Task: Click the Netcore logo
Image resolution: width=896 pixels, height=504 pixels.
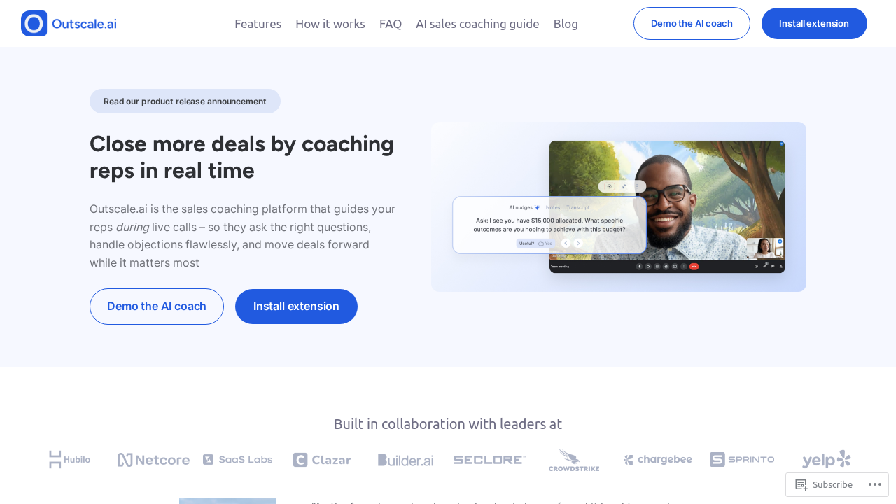Action: [153, 460]
